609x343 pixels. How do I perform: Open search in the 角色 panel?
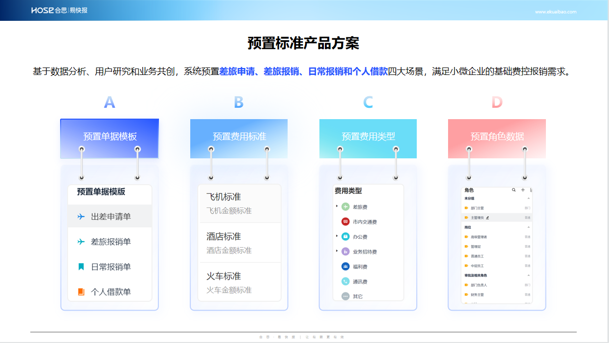click(x=514, y=190)
